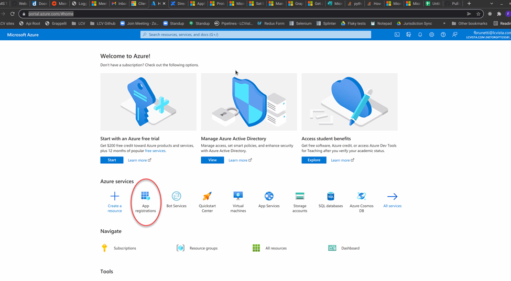Open Virtual machines service
This screenshot has width=511, height=281.
pyautogui.click(x=238, y=196)
